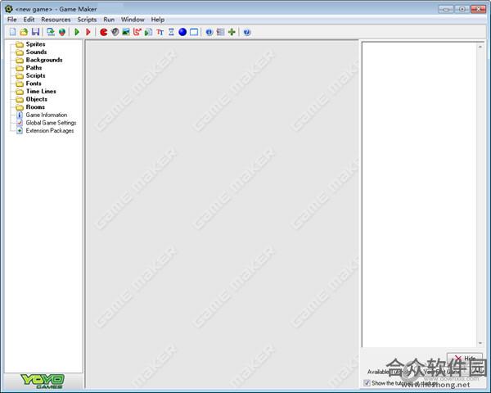This screenshot has height=393, width=491.
Task: Open extension packages green plus icon
Action: coord(232,32)
